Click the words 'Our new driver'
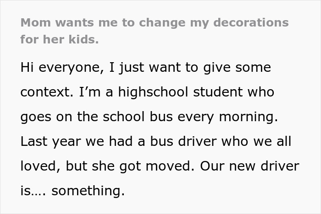The image size is (321, 214). click(250, 166)
